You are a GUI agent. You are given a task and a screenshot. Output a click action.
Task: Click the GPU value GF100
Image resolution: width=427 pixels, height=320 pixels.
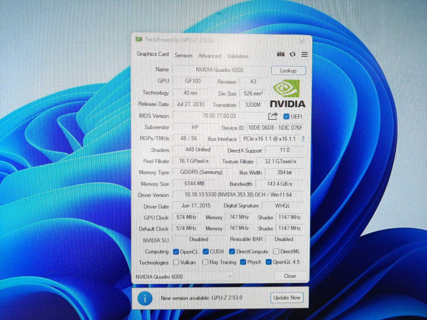[x=193, y=81]
